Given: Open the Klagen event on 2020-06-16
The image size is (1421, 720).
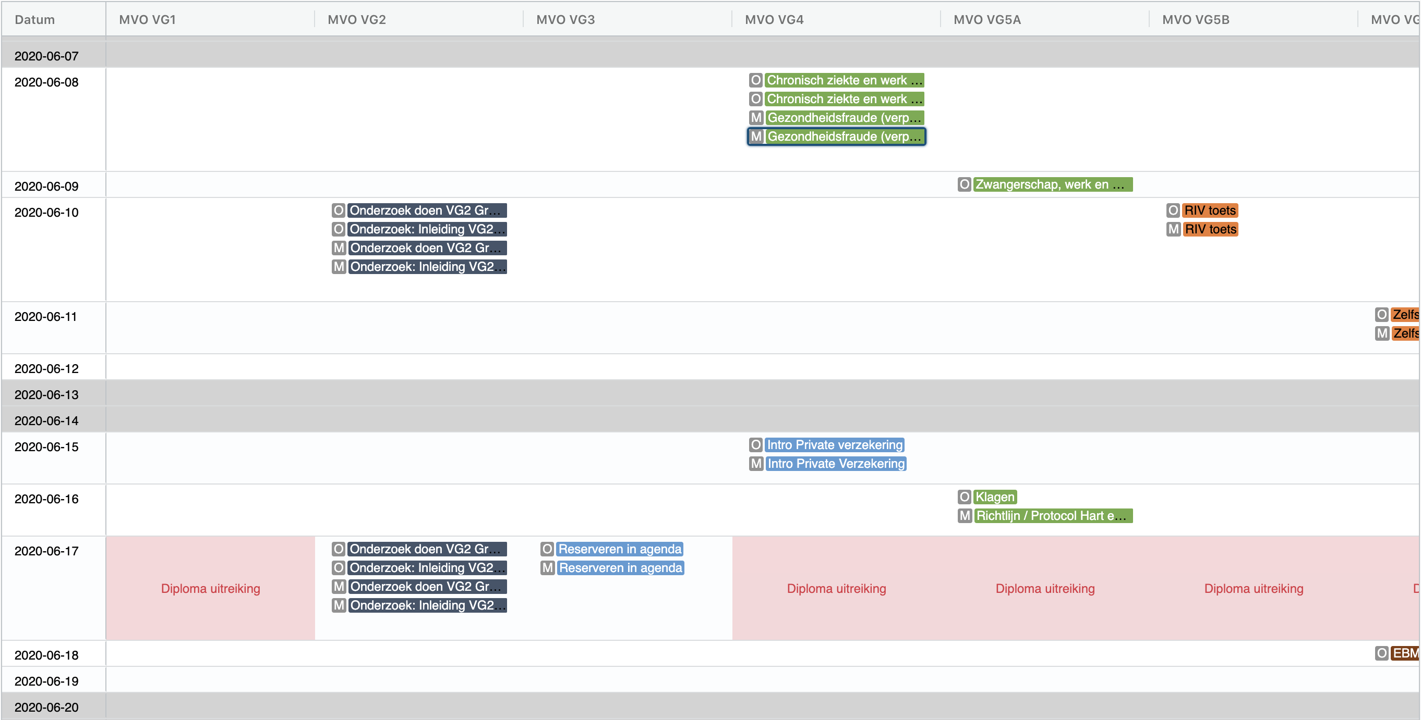Looking at the screenshot, I should tap(987, 498).
